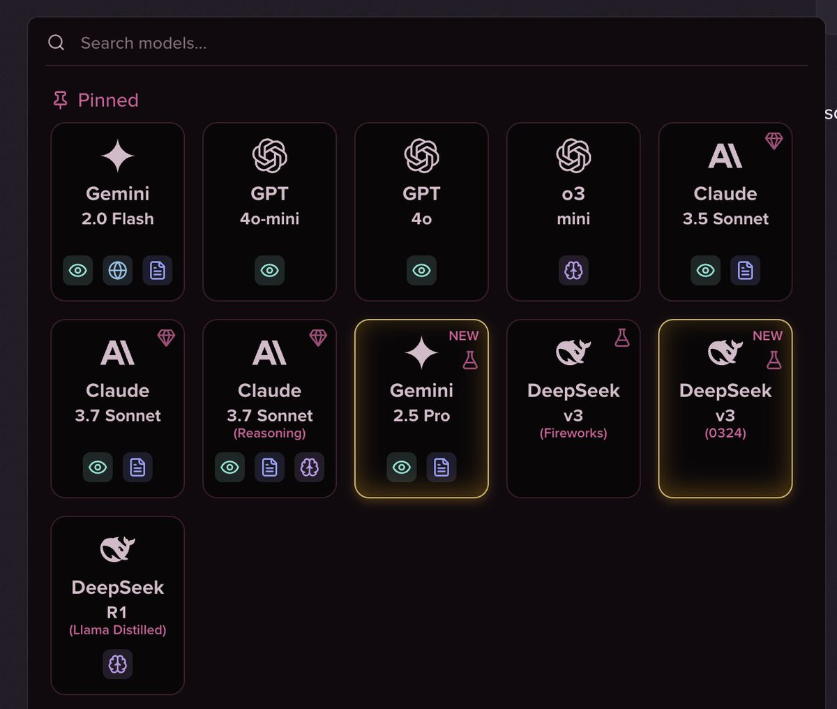The height and width of the screenshot is (709, 837).
Task: Click the Pinned pin icon
Action: 61,100
